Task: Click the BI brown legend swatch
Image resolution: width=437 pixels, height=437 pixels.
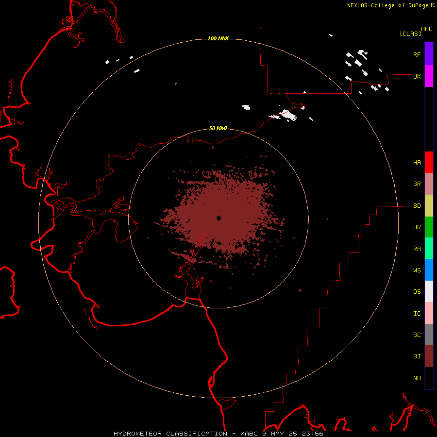Action: pyautogui.click(x=429, y=356)
